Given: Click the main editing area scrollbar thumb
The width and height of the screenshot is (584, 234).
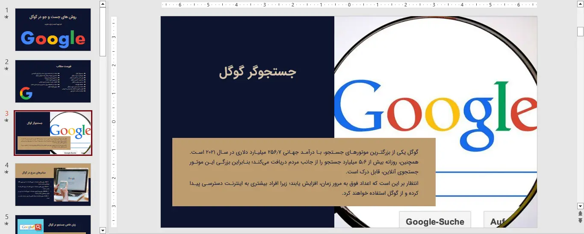Looking at the screenshot, I should pos(580,32).
